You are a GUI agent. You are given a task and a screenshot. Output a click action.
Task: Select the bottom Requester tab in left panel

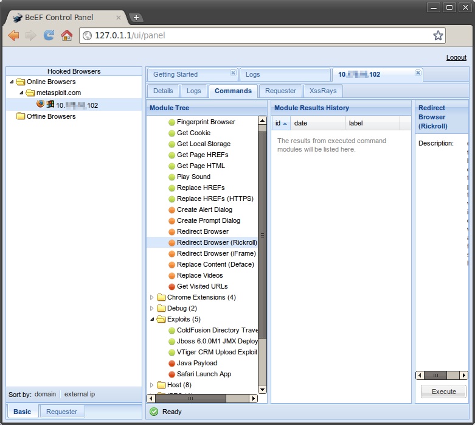[x=62, y=412]
